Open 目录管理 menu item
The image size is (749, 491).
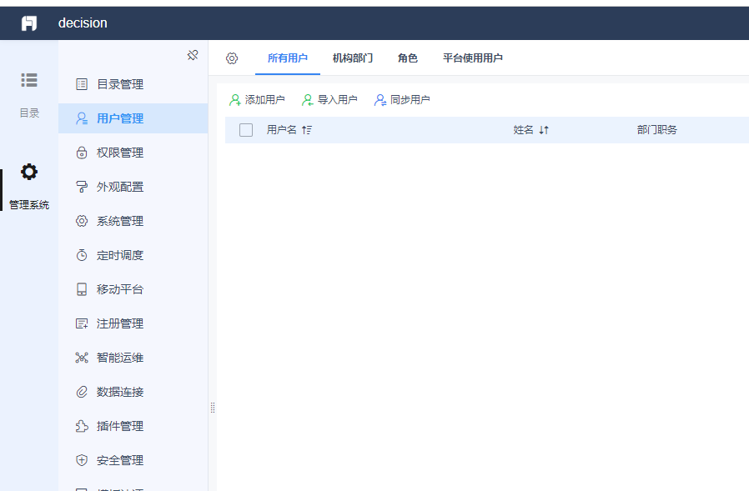pyautogui.click(x=133, y=84)
